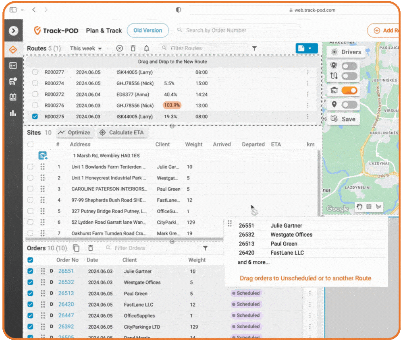Viewport: 403px width, 342px height.
Task: Click the route map icon in left sidebar
Action: pyautogui.click(x=13, y=49)
